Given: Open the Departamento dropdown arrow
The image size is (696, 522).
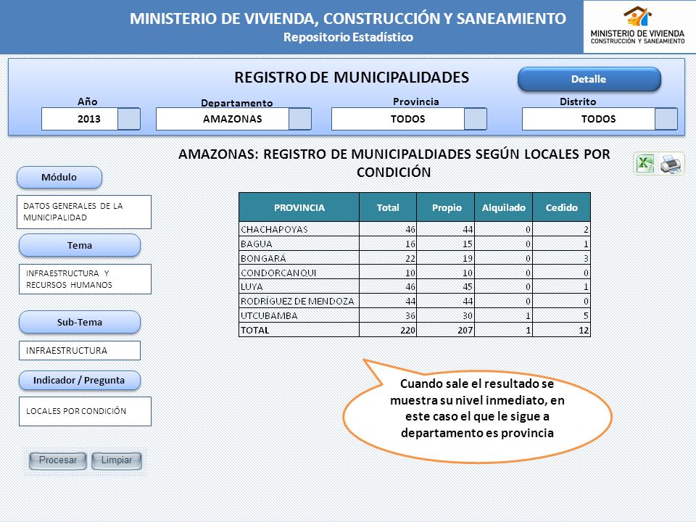Looking at the screenshot, I should [300, 119].
